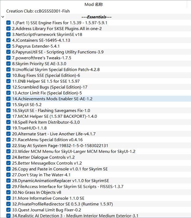Image resolution: width=191 pixels, height=218 pixels.
Task: Disable Unofficial Skyrim Special Edition Patch checkbox
Action: pyautogui.click(x=8, y=69)
